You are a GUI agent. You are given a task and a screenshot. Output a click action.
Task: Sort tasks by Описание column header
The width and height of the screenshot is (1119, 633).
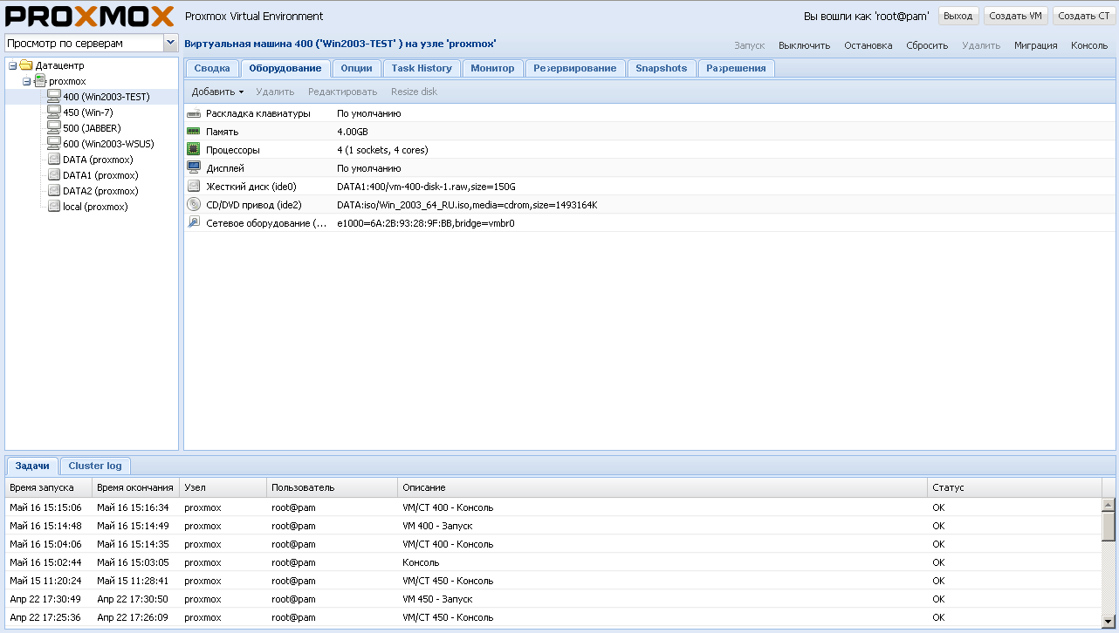tap(662, 487)
